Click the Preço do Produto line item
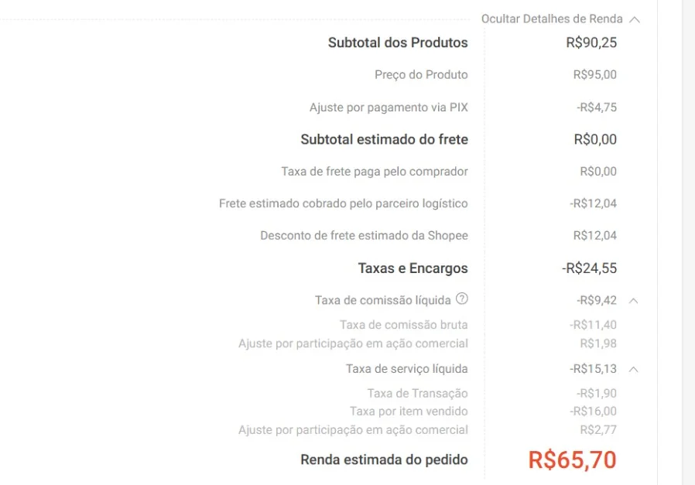Image resolution: width=695 pixels, height=485 pixels. tap(421, 75)
